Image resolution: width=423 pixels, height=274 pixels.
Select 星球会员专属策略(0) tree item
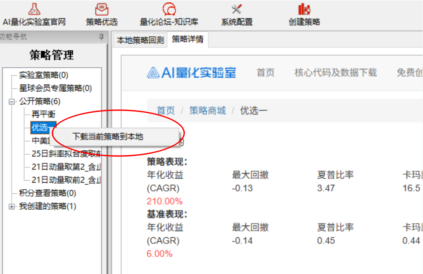[55, 88]
